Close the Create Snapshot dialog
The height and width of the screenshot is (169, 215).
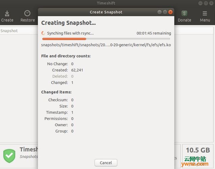click(x=170, y=12)
